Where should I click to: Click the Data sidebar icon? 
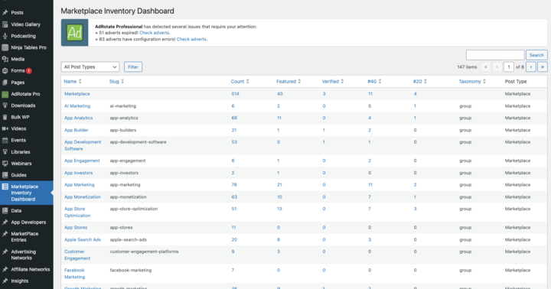[x=5, y=211]
